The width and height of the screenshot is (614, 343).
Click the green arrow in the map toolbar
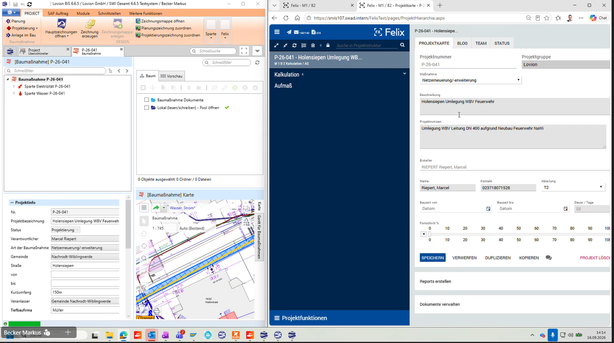point(156,208)
